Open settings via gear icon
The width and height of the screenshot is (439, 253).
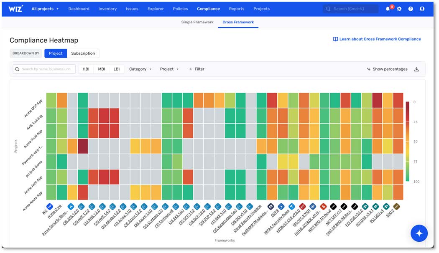click(x=399, y=9)
